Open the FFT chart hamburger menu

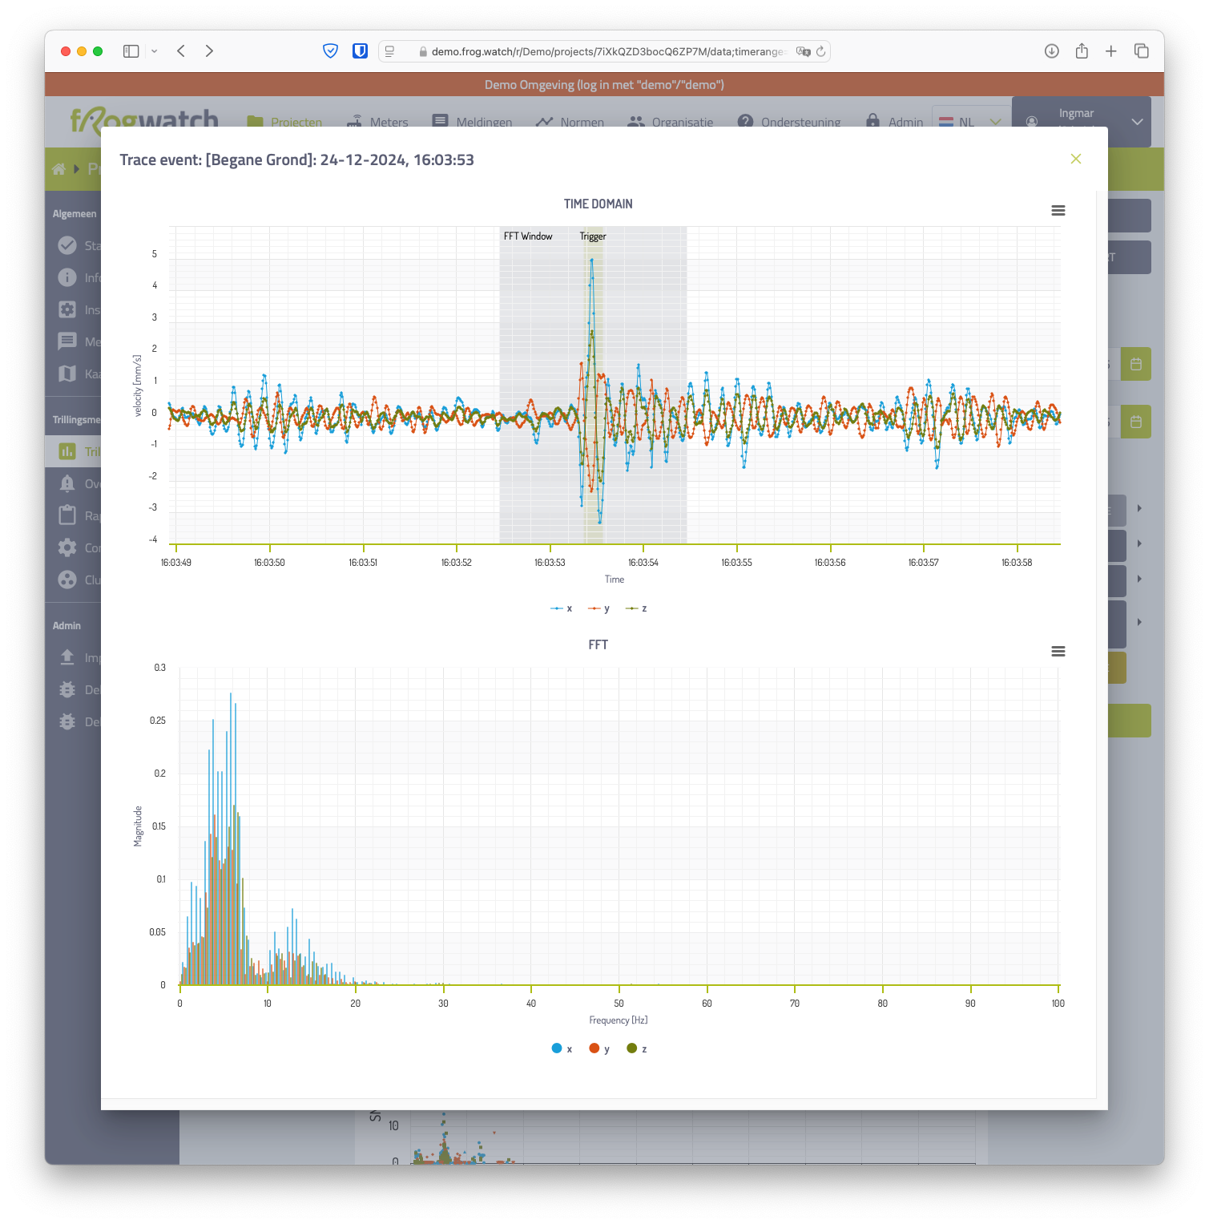(x=1058, y=651)
